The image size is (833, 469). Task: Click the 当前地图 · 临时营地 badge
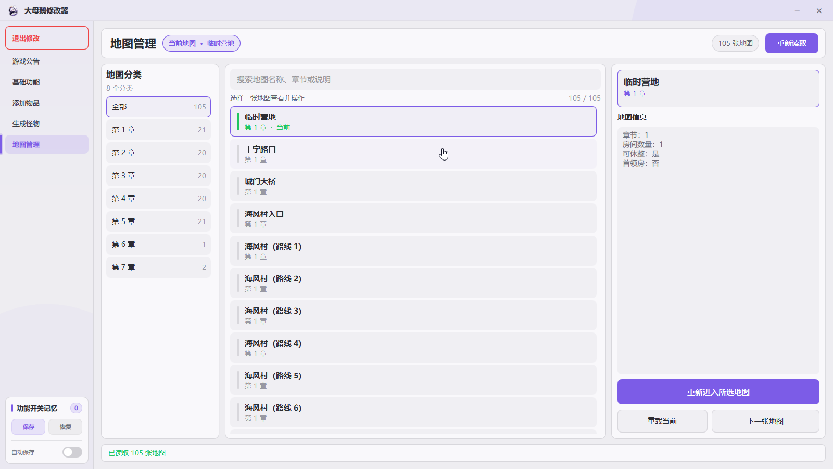click(x=201, y=43)
